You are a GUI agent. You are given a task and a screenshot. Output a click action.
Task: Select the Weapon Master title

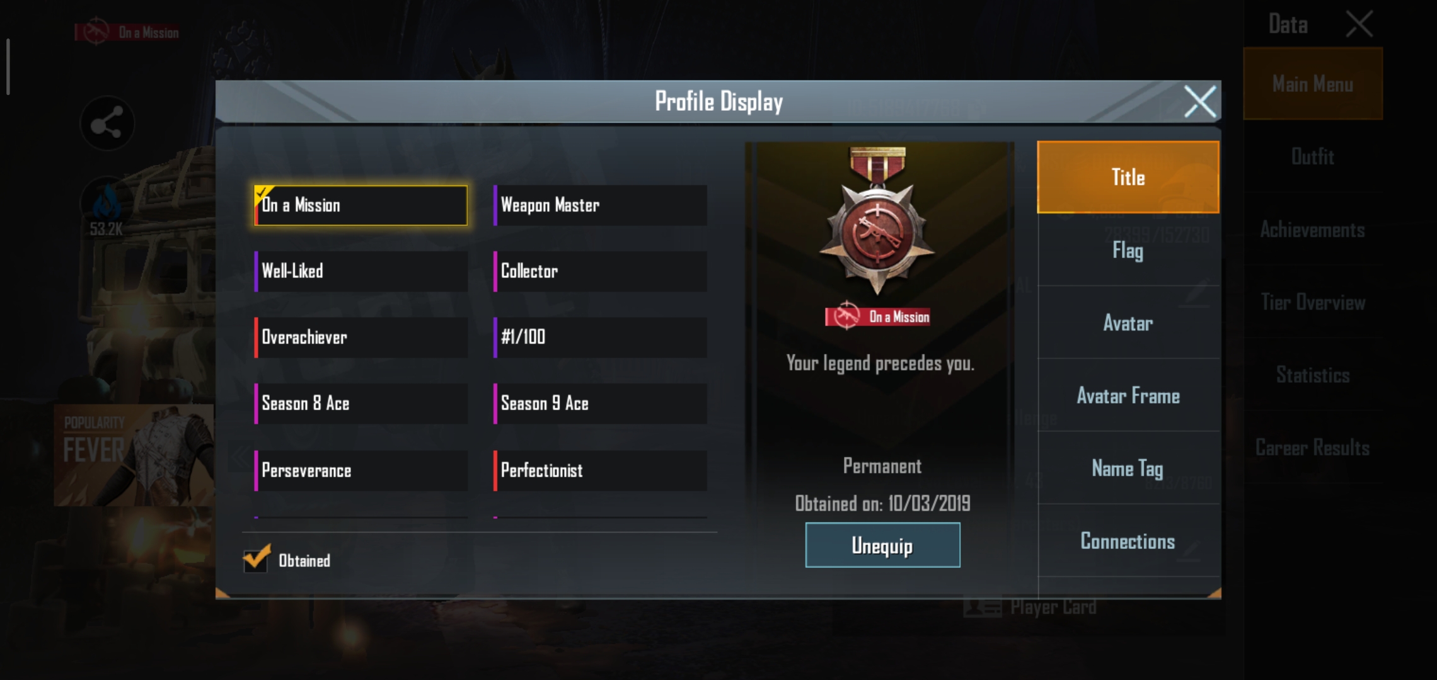point(600,205)
